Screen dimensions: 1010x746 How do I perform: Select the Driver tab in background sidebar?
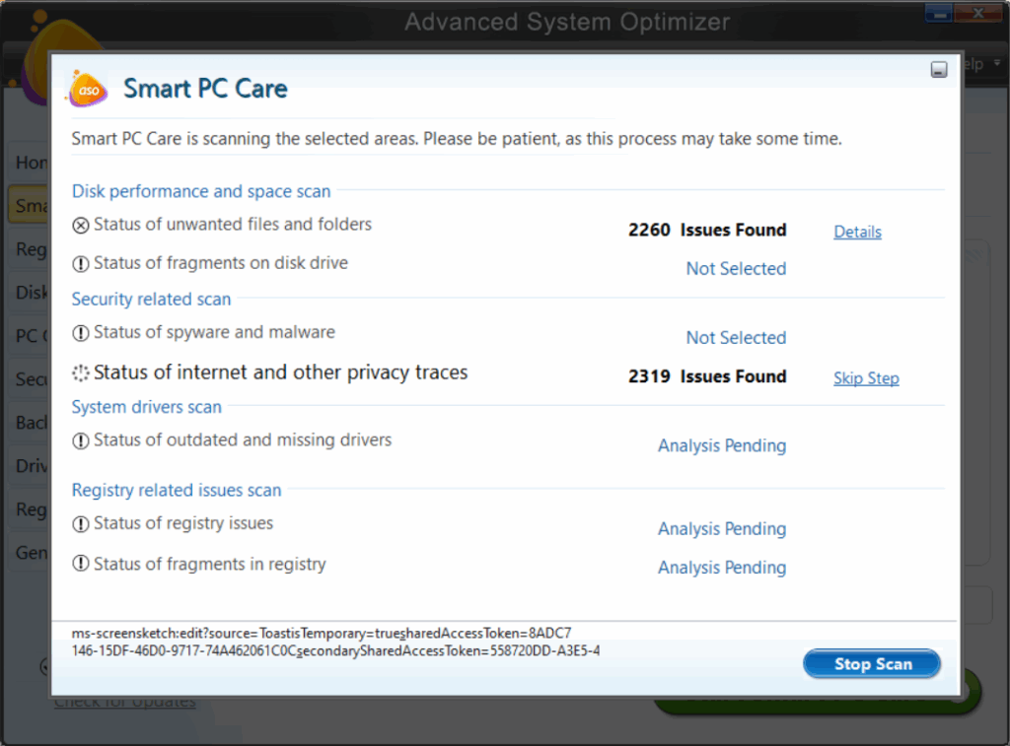(x=30, y=465)
